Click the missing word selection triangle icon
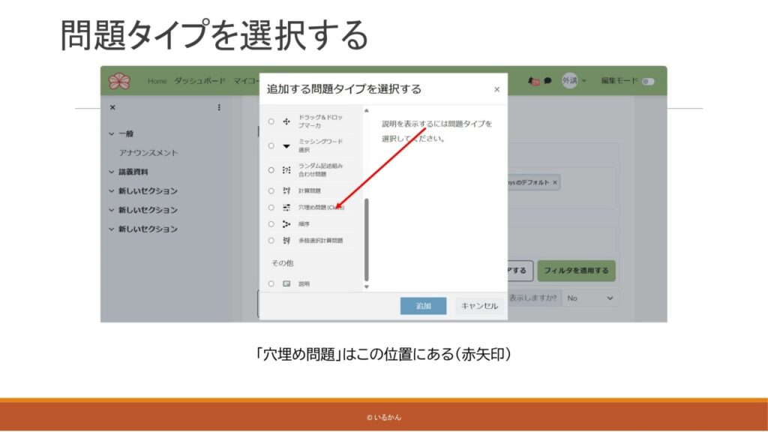Image resolution: width=768 pixels, height=432 pixels. pos(286,145)
